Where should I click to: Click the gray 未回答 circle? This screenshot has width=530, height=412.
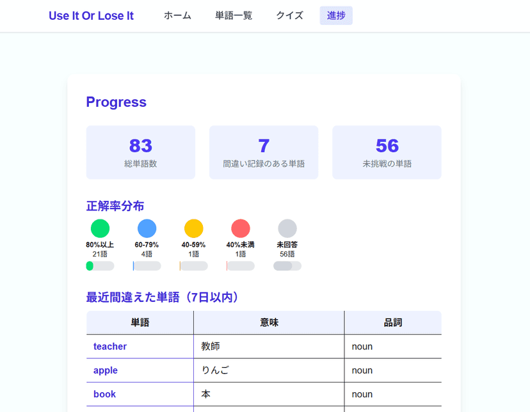click(287, 228)
